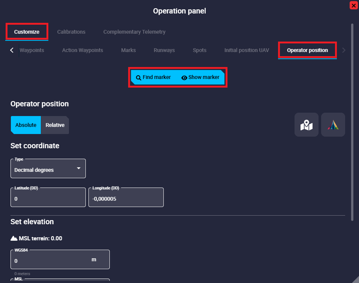The width and height of the screenshot is (359, 283).
Task: Select the Customize tab
Action: coord(27,32)
